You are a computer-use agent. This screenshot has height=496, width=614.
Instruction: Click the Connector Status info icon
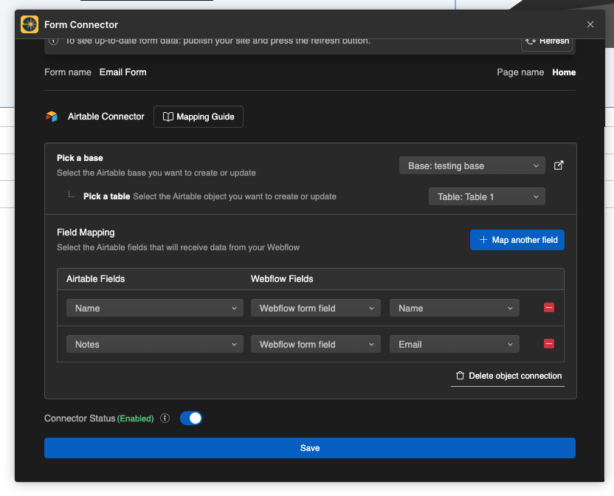165,418
